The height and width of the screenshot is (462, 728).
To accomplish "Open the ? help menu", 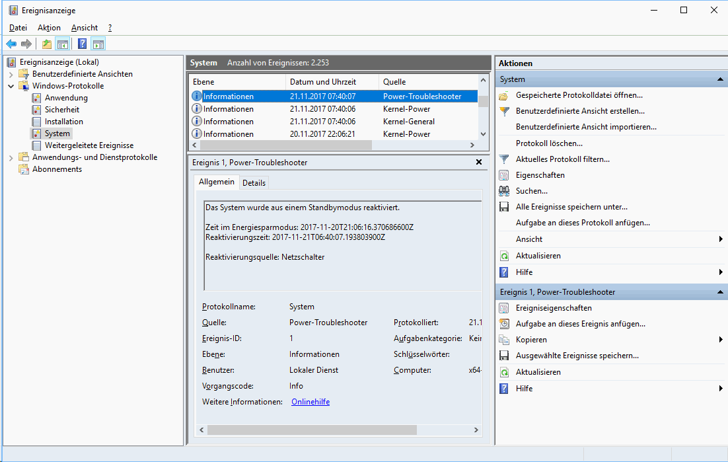I will [110, 28].
